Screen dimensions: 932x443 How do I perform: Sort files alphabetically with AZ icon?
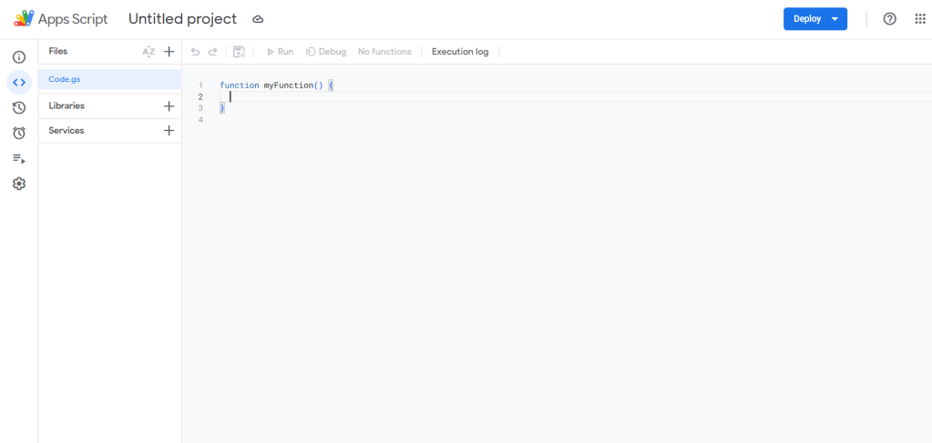pos(149,52)
